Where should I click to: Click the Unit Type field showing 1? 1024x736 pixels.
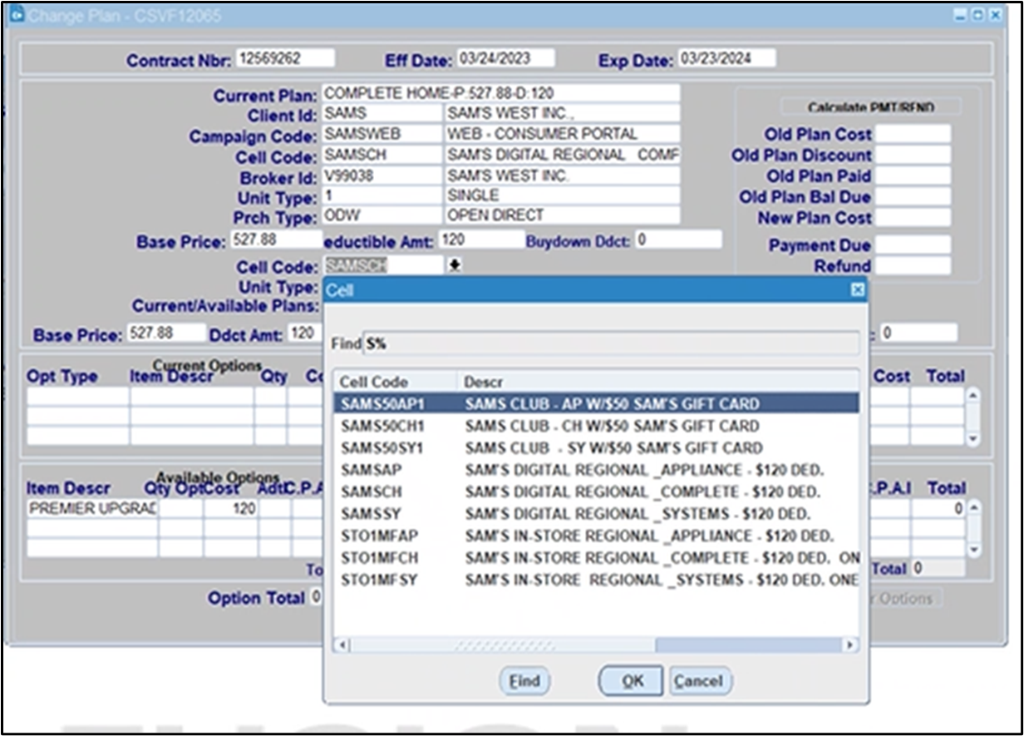[382, 195]
